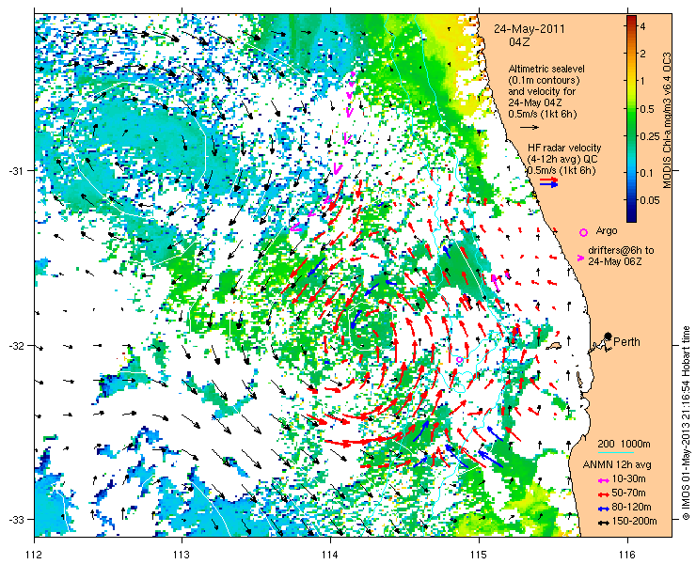Click the black 150-200m ANMN arrow symbol
The width and height of the screenshot is (696, 564).
[x=603, y=523]
